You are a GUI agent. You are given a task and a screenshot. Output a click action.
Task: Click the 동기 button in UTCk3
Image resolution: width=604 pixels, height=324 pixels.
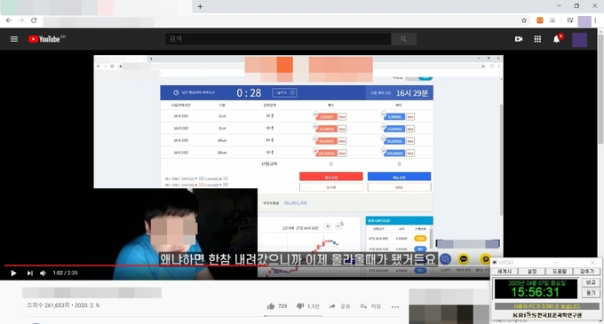tap(591, 293)
